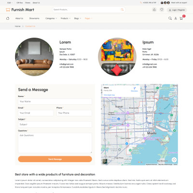
Task: Click the About Us top bar link
Action: tap(36, 3)
